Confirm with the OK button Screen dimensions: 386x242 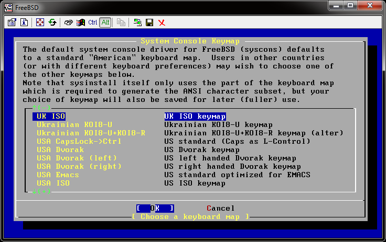[155, 209]
